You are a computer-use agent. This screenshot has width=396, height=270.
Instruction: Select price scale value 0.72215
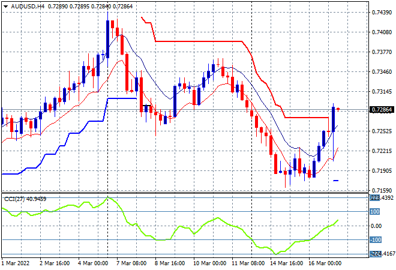(382, 151)
